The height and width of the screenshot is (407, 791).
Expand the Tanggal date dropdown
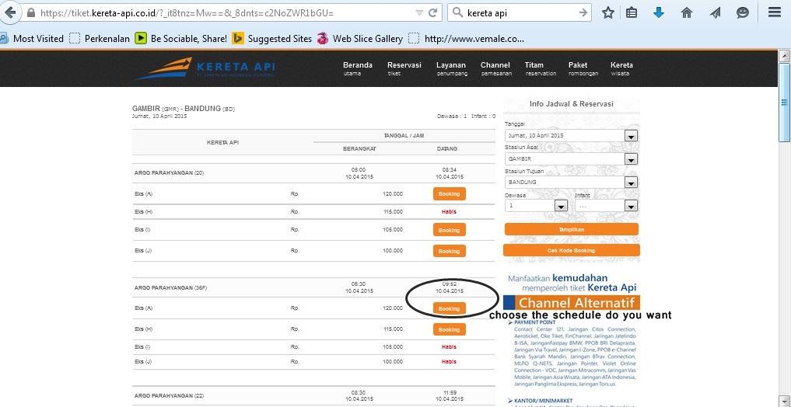[631, 136]
